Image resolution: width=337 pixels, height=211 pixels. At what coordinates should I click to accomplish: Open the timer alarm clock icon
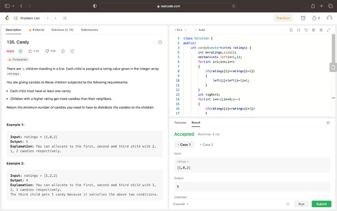[x=303, y=18]
